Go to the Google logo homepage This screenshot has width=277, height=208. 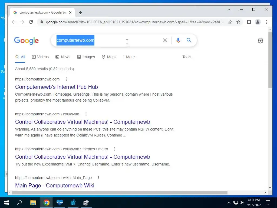coord(26,41)
